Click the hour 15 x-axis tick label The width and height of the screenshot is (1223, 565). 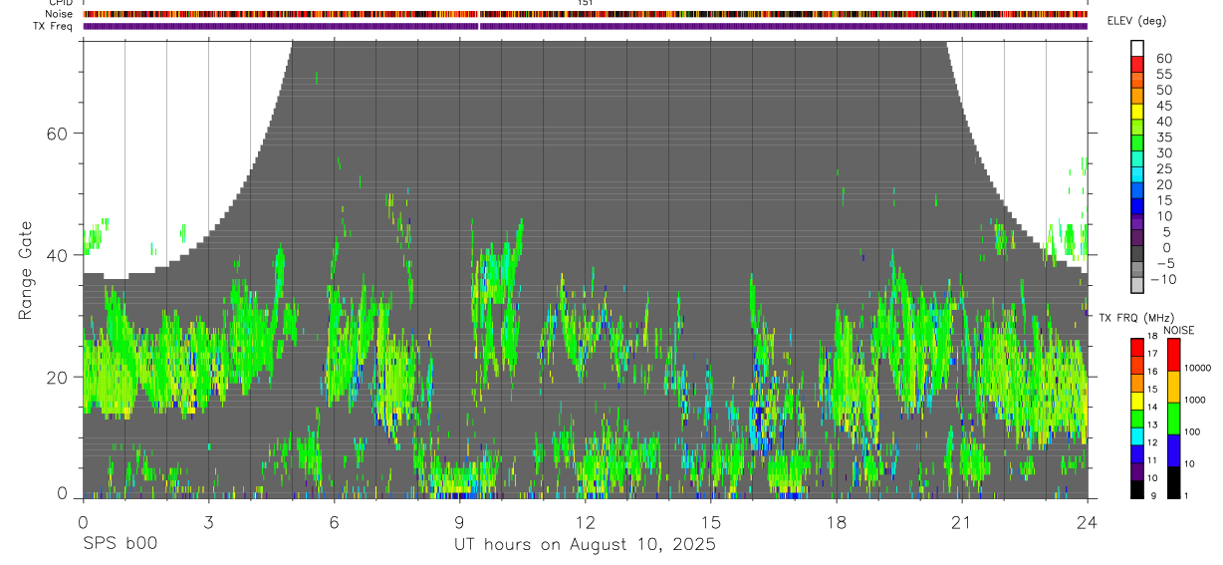coord(711,522)
